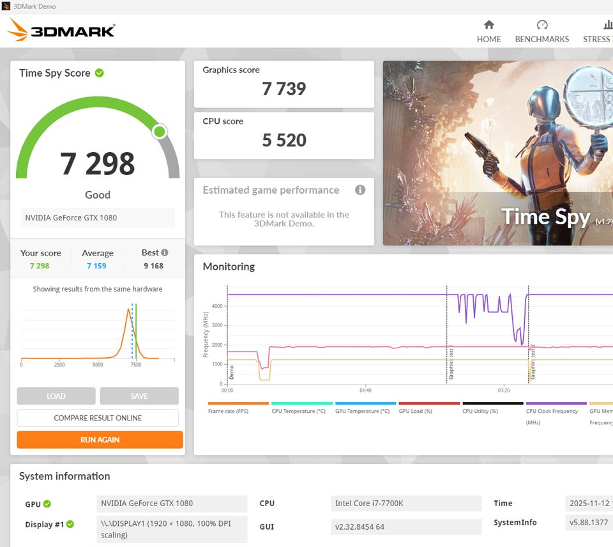The image size is (613, 547).
Task: Click the SAVE button
Action: [x=139, y=396]
